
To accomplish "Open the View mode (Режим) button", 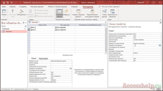I will point(4,13).
